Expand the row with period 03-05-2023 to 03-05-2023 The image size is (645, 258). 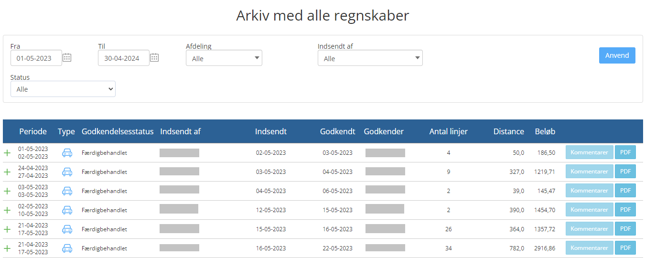coord(7,191)
